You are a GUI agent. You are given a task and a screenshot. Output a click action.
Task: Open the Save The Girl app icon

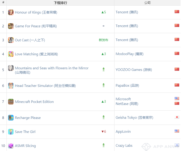click(11, 132)
